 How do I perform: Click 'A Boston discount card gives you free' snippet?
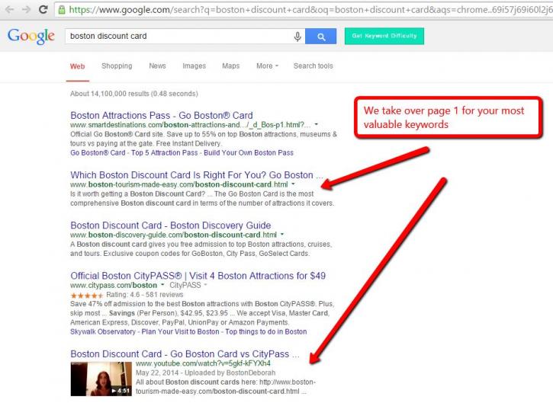pos(201,248)
